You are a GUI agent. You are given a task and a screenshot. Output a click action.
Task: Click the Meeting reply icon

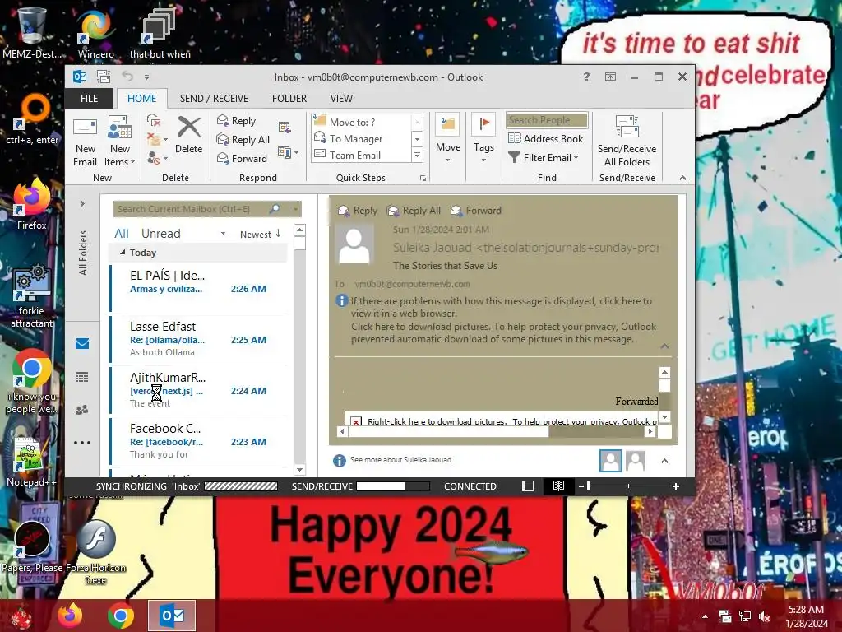285,128
